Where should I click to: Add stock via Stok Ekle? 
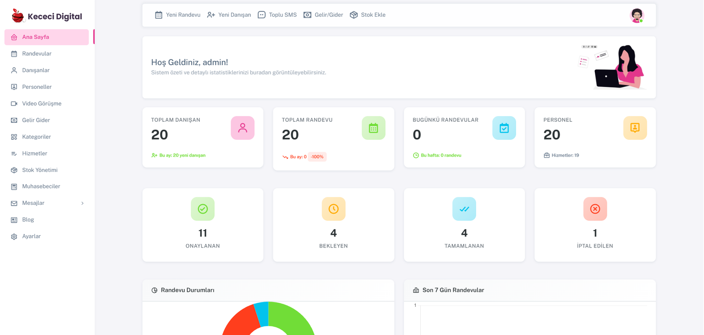368,15
